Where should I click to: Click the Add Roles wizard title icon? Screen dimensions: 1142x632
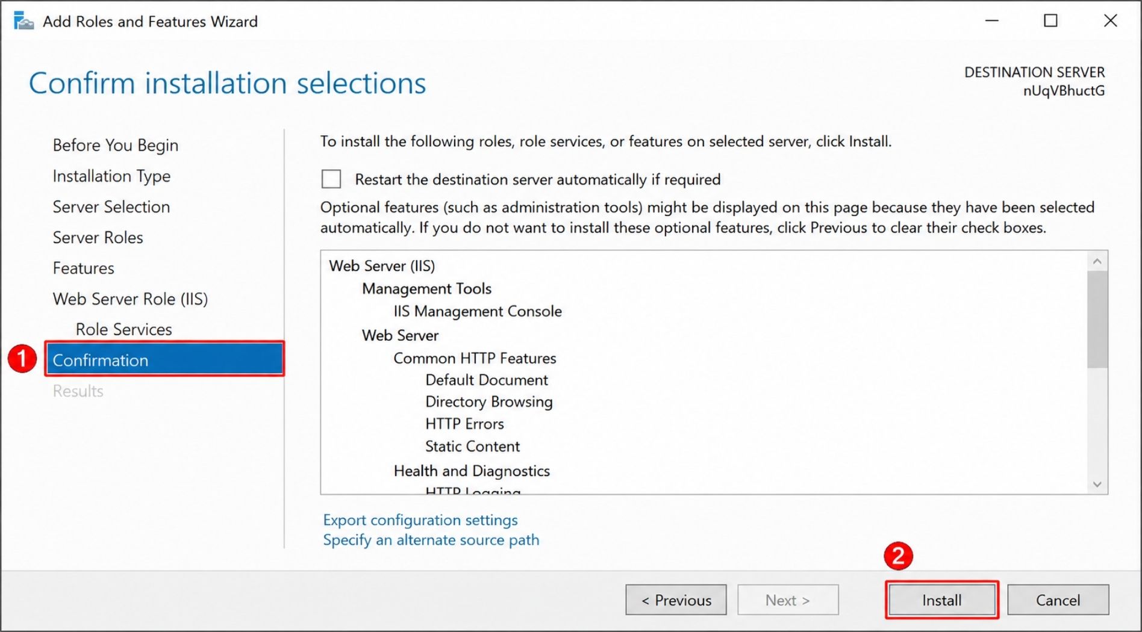23,21
